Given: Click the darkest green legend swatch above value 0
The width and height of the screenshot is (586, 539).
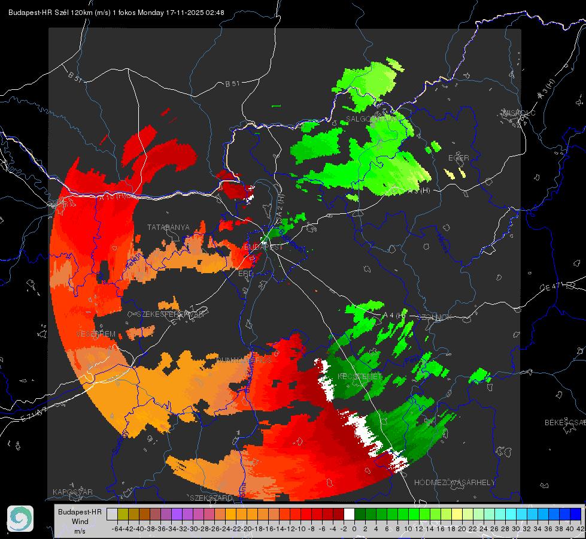Looking at the screenshot, I should [x=360, y=514].
